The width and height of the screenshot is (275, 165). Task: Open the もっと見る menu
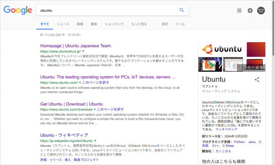pyautogui.click(x=139, y=24)
